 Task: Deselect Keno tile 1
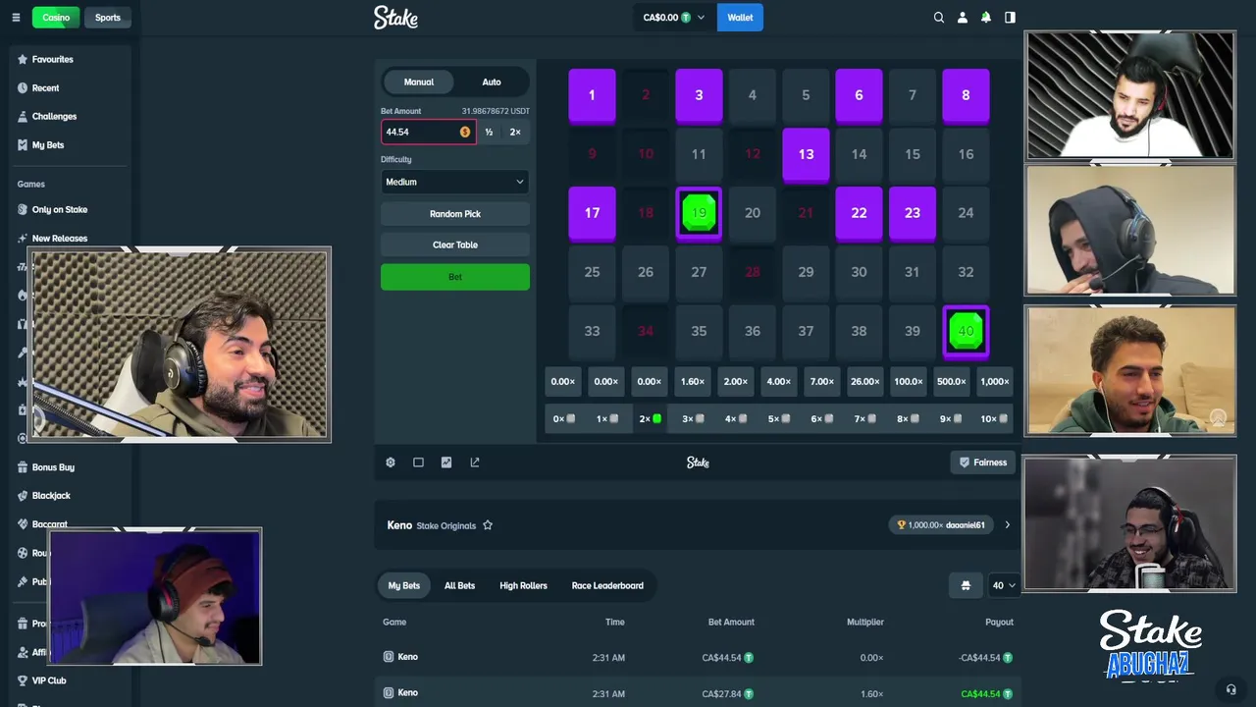click(592, 95)
